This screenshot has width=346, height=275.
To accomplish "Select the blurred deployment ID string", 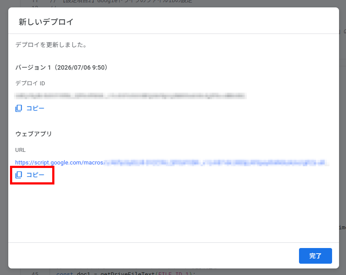I will coord(130,96).
